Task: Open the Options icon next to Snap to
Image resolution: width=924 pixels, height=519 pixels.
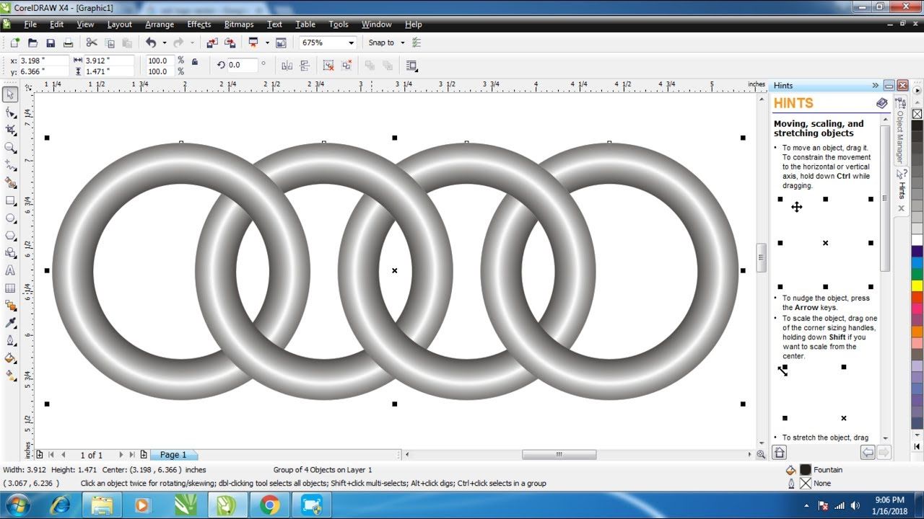Action: [417, 43]
